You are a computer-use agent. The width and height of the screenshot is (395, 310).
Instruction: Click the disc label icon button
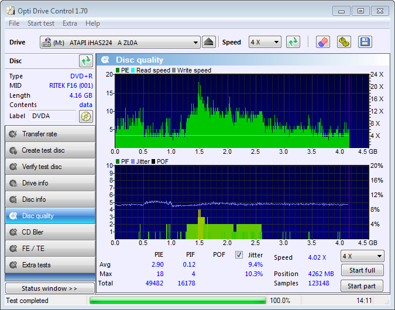86,116
